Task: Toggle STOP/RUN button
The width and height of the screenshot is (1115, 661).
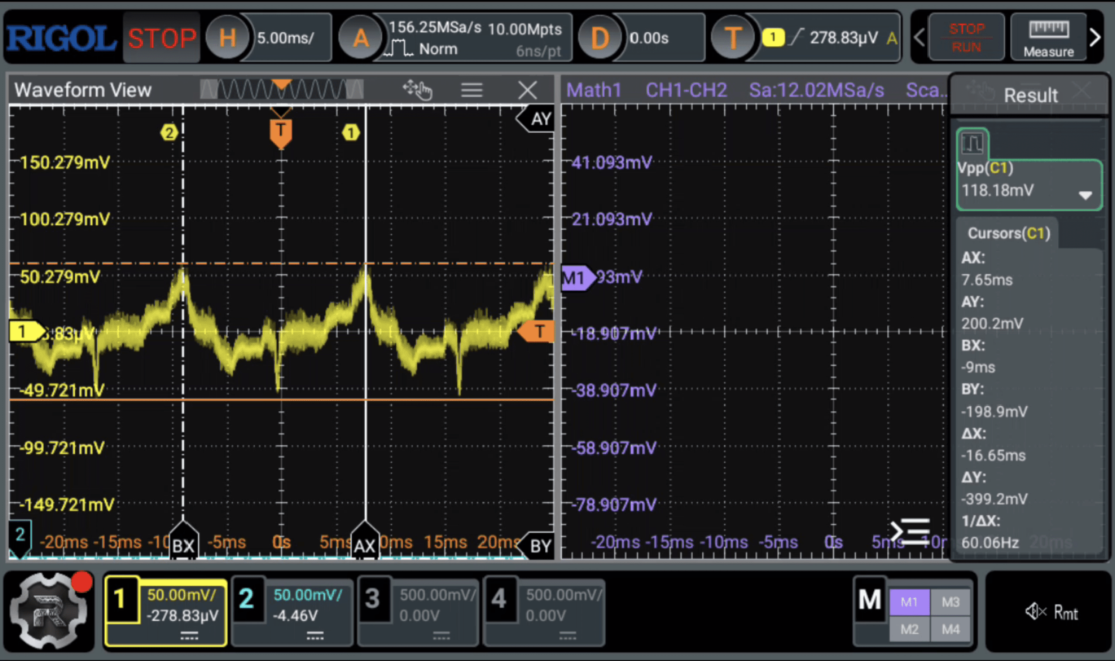Action: pyautogui.click(x=966, y=38)
